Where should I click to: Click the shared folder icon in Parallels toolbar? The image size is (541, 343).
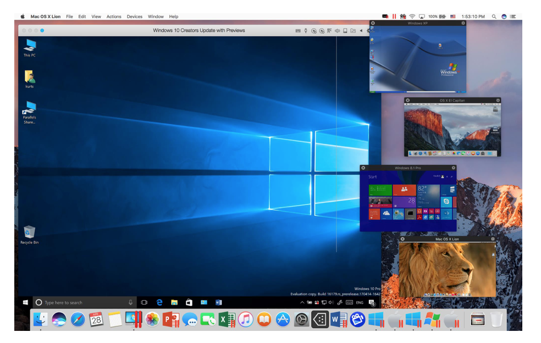(353, 31)
